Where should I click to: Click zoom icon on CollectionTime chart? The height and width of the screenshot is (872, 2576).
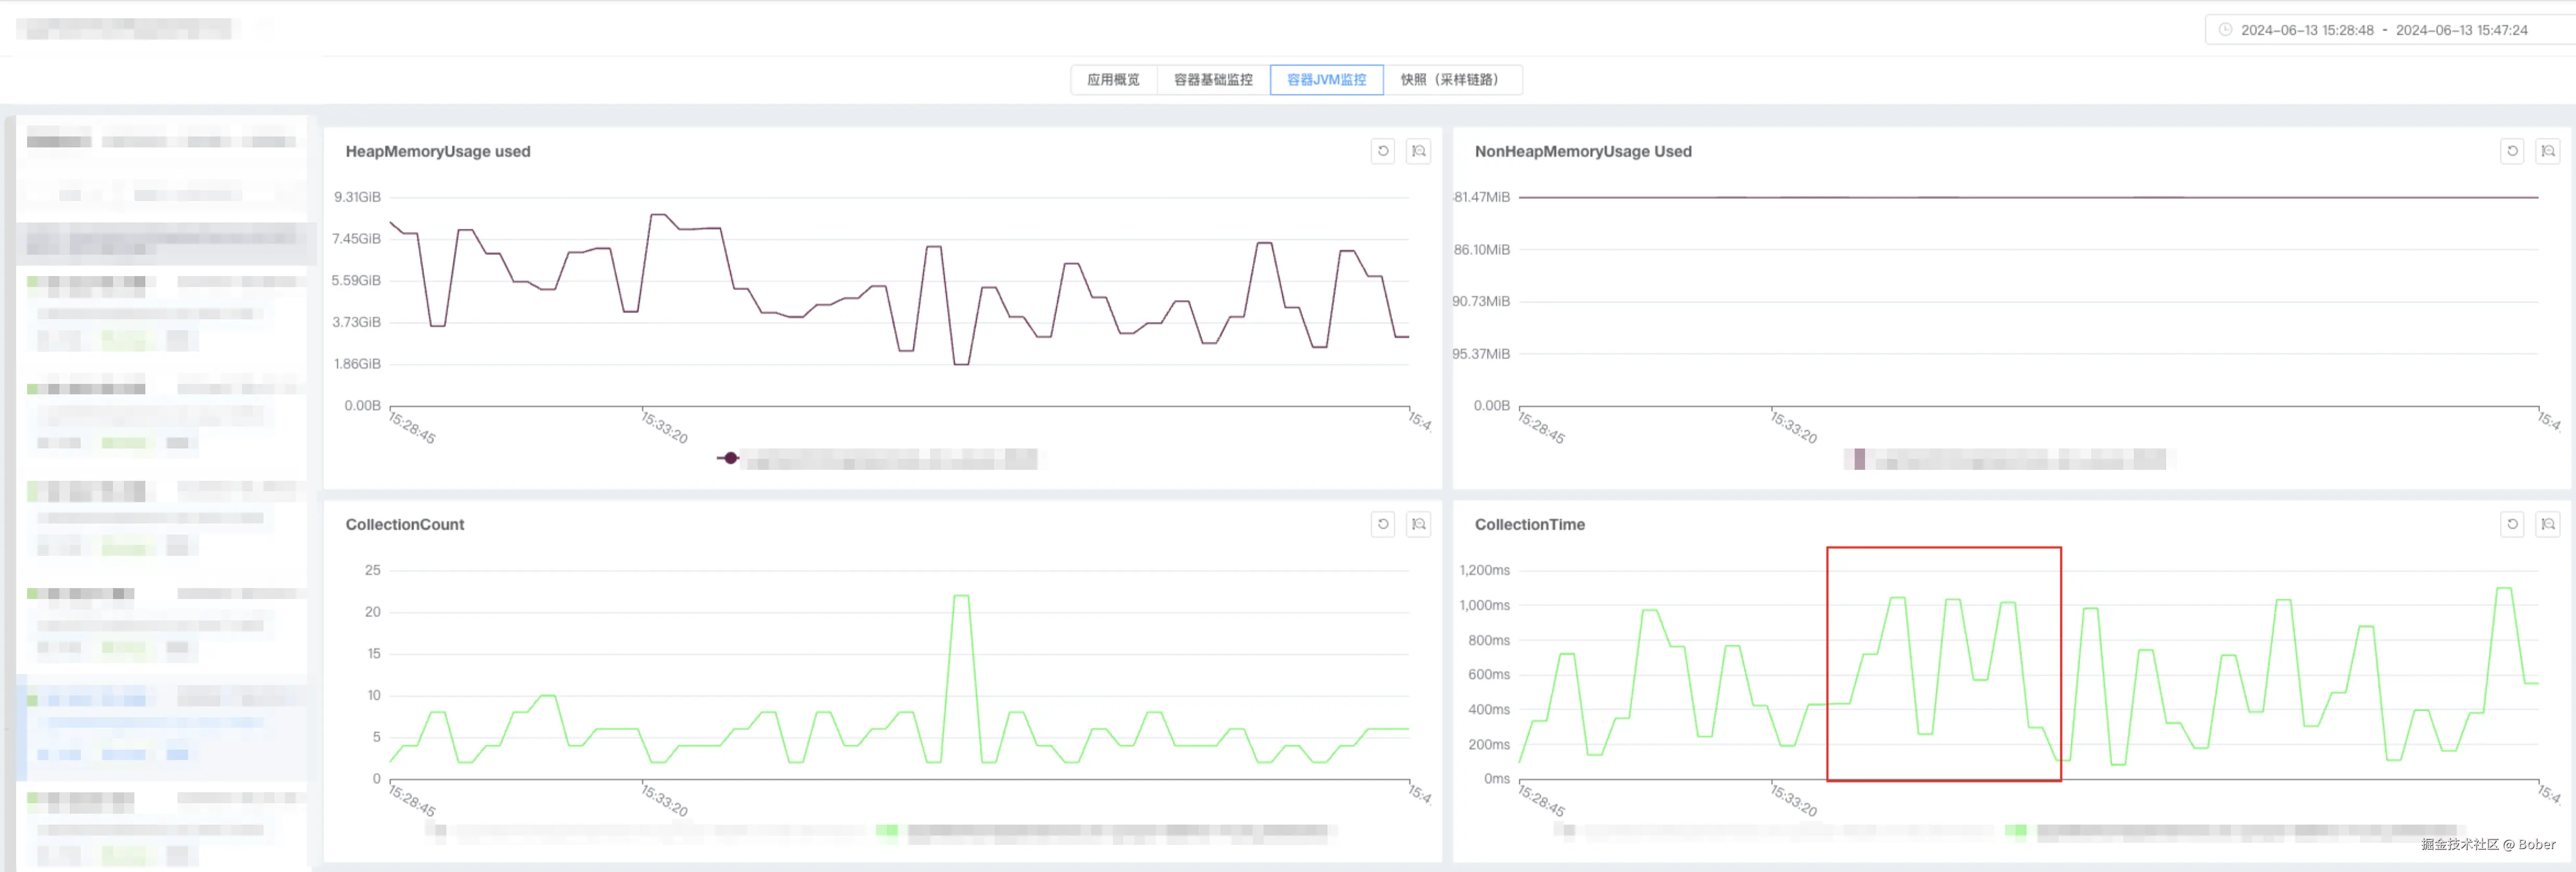[2548, 524]
